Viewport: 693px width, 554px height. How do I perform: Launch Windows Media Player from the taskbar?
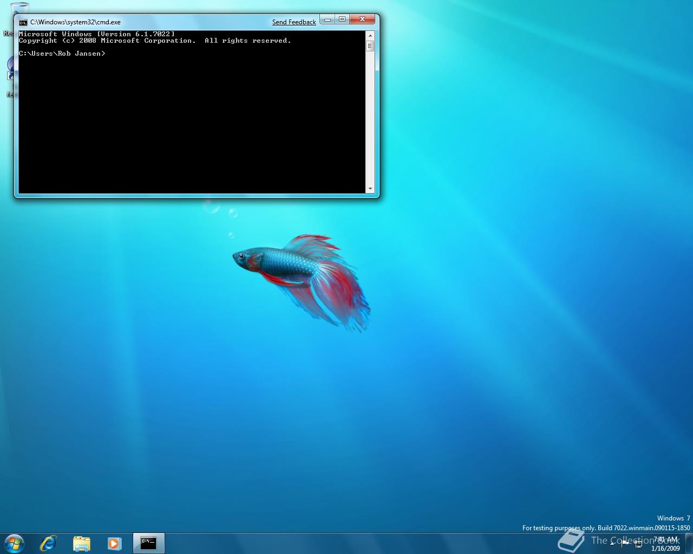pyautogui.click(x=114, y=543)
